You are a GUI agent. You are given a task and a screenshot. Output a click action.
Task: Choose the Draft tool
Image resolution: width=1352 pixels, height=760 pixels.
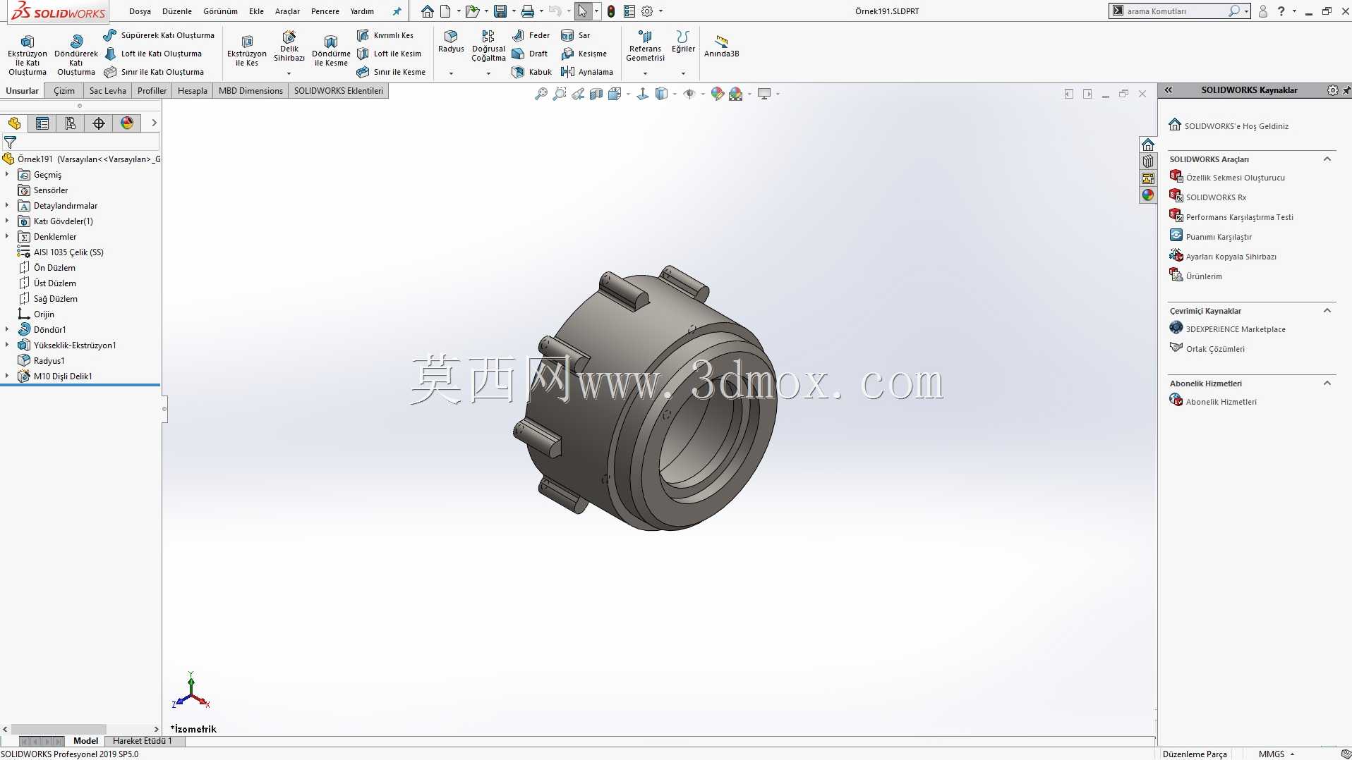[x=530, y=54]
